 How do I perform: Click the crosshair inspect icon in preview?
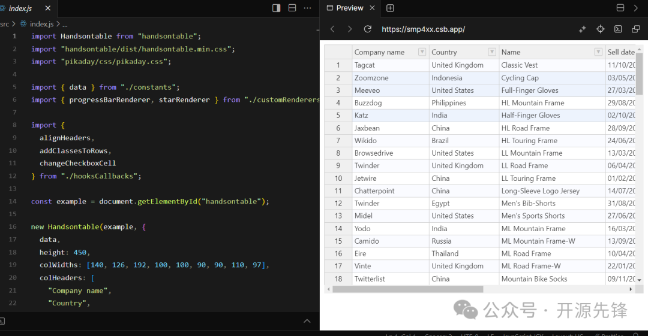(600, 29)
